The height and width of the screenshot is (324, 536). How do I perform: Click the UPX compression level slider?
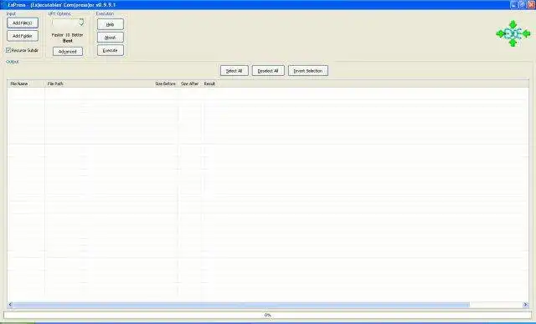(68, 23)
